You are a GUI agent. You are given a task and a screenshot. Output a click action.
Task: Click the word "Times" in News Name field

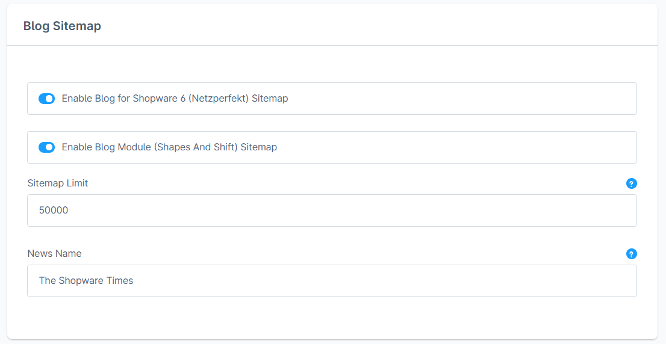tap(120, 281)
